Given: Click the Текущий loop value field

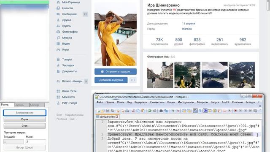Looking at the screenshot, I should pos(13,142).
